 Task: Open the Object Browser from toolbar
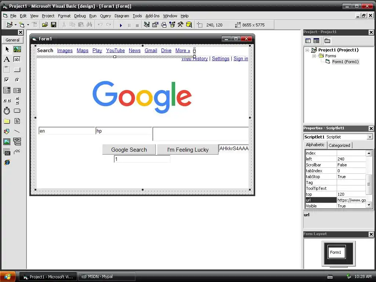[172, 25]
